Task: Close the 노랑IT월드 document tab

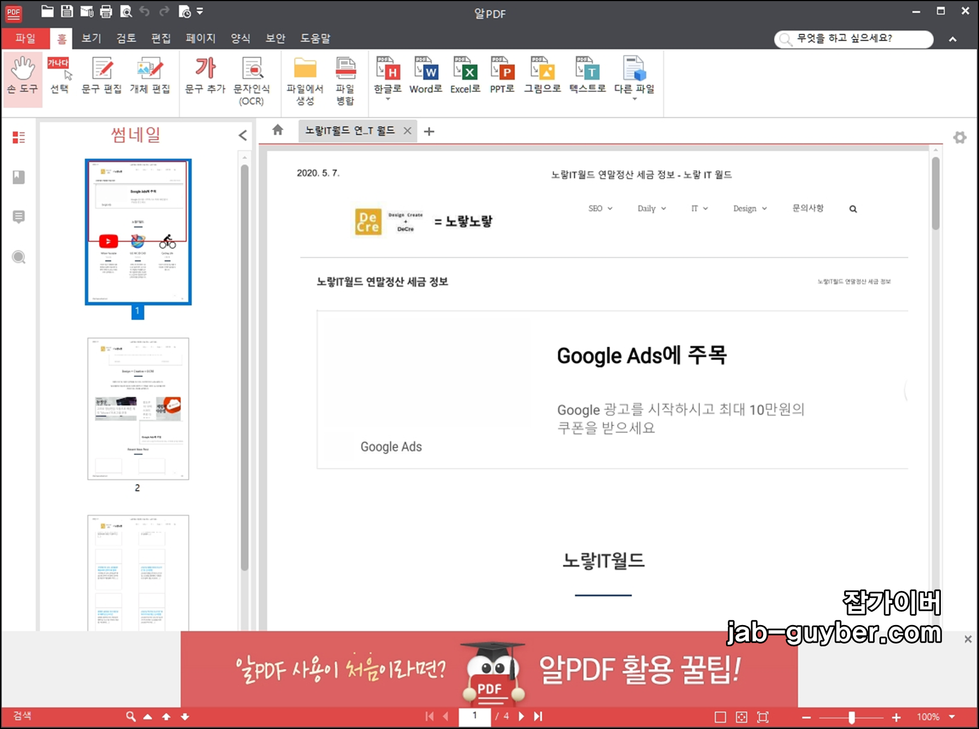Action: [x=407, y=131]
